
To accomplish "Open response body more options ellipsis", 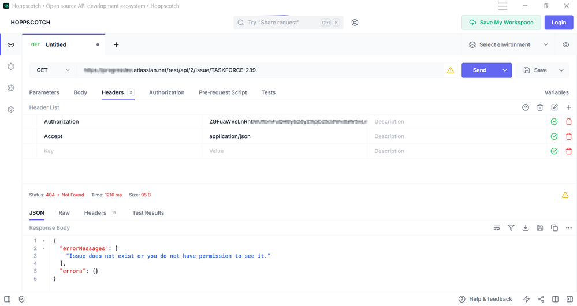I will pos(568,228).
